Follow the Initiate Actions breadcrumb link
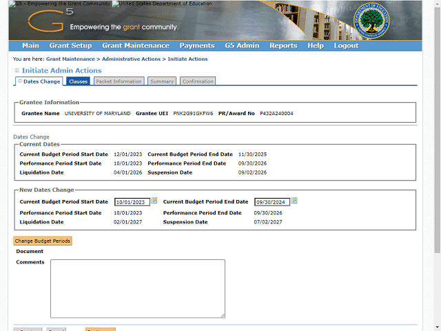The width and height of the screenshot is (441, 331). 187,59
